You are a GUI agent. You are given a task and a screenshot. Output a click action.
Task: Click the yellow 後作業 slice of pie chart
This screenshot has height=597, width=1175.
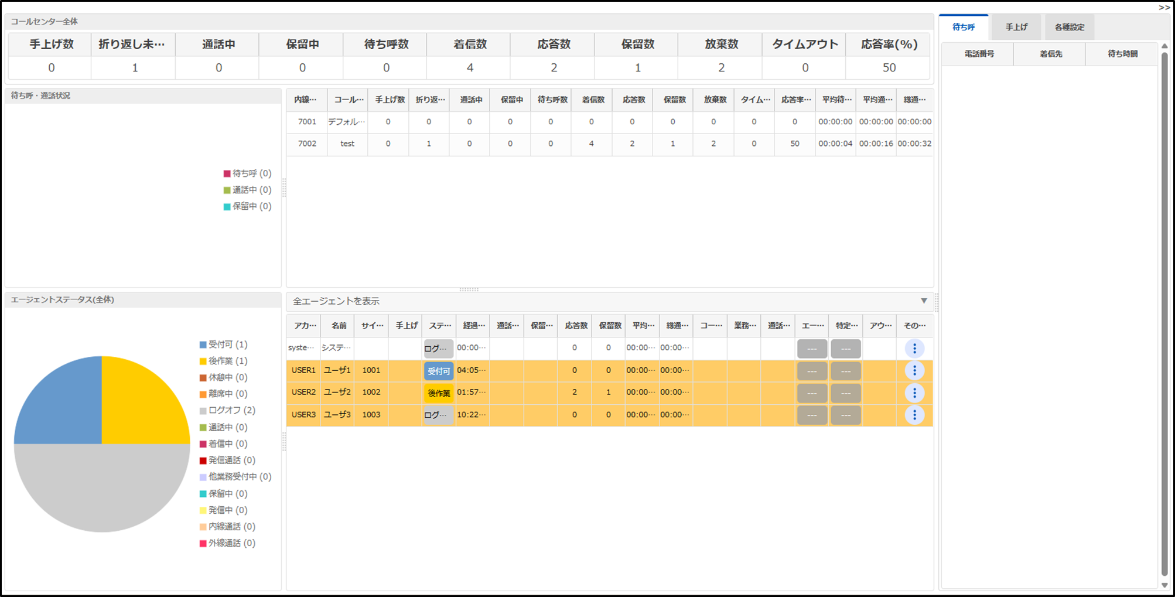coord(141,404)
